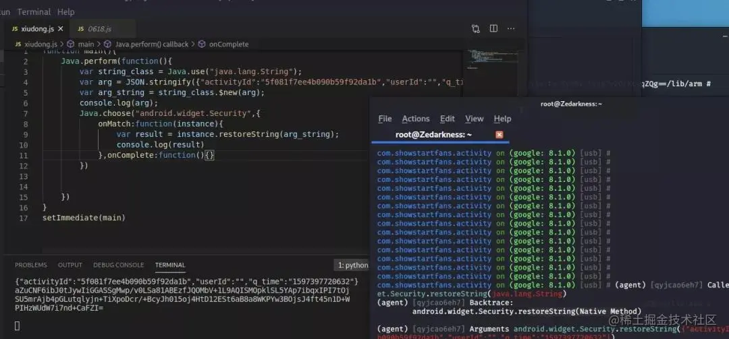The height and width of the screenshot is (339, 729).
Task: Click the setImmediate(main) code line
Action: coord(84,217)
